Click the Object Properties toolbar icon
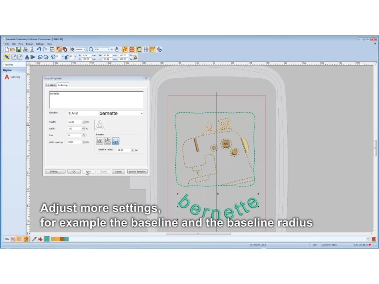379x284 pixels. 59,50
